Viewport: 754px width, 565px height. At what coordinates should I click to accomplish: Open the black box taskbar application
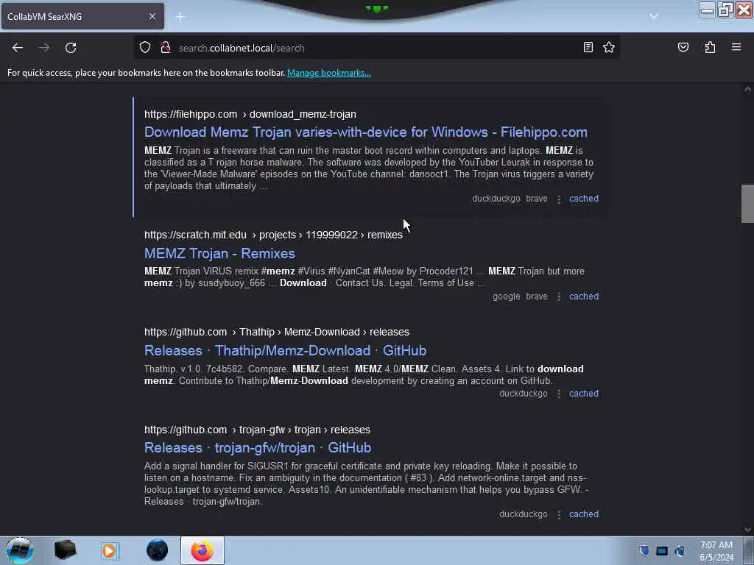point(65,550)
